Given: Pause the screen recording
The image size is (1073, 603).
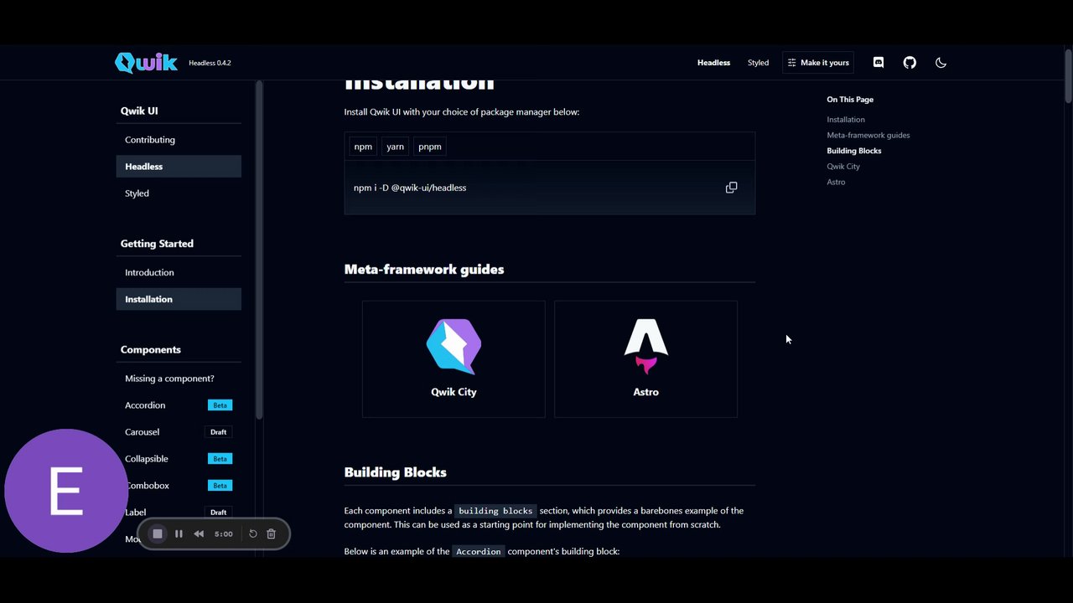Looking at the screenshot, I should [x=179, y=533].
